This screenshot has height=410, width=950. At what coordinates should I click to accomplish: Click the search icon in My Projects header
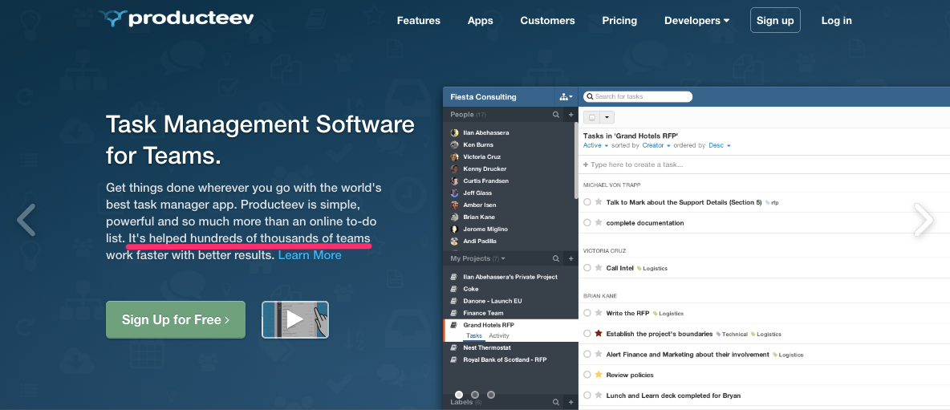point(555,258)
